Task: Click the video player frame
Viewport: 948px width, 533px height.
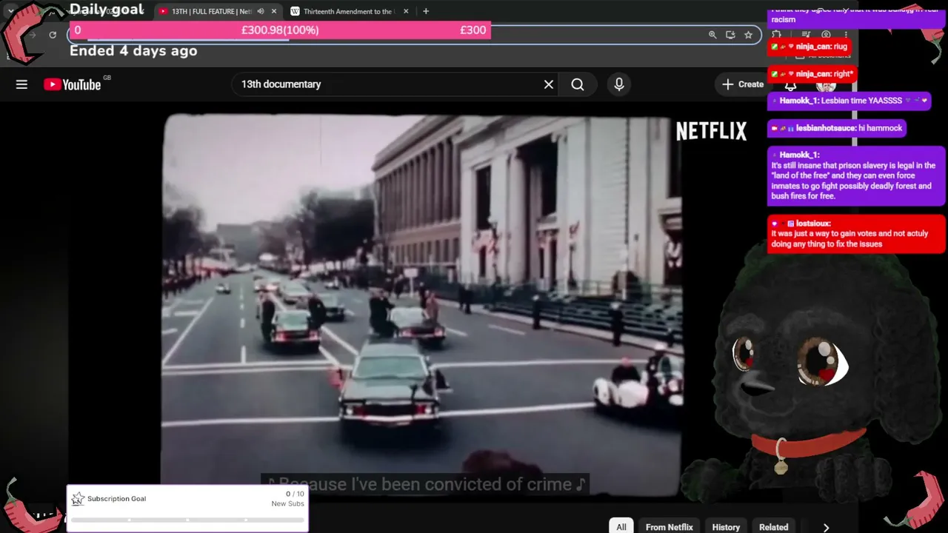Action: [422, 304]
